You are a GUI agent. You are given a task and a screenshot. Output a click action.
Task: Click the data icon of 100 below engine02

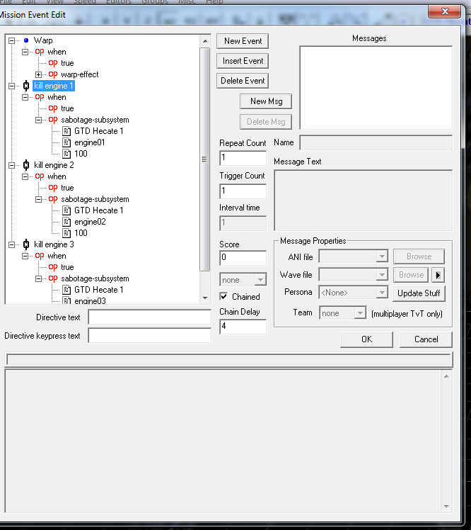(x=66, y=233)
